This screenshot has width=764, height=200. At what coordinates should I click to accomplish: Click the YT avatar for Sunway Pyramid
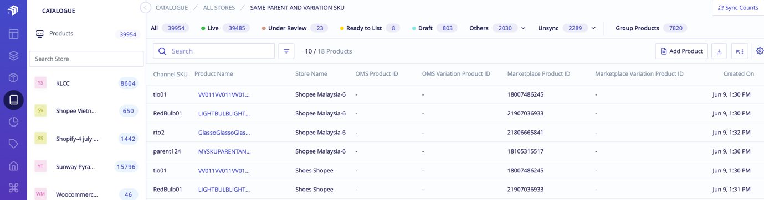[40, 166]
